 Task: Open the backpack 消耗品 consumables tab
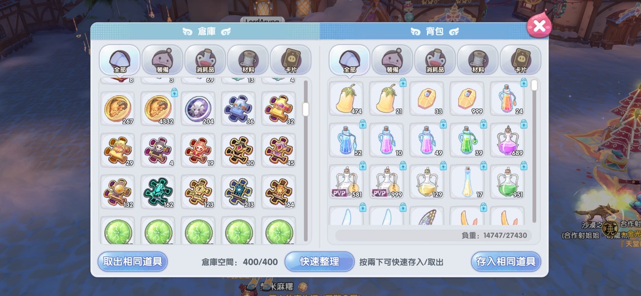click(x=435, y=60)
